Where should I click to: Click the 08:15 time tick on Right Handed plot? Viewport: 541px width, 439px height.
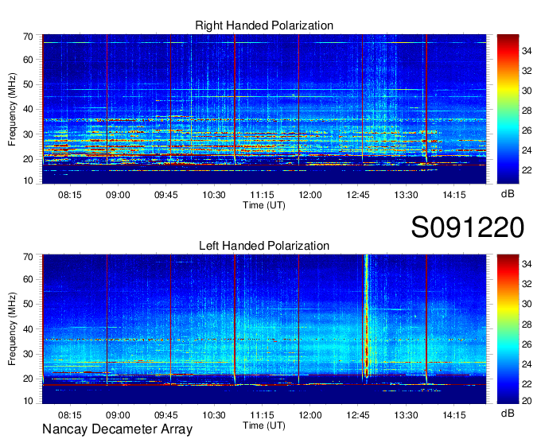tap(70, 195)
